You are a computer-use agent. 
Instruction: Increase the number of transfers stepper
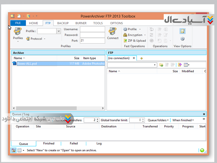(x=98, y=119)
